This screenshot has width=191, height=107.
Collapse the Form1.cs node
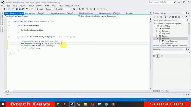point(157,39)
